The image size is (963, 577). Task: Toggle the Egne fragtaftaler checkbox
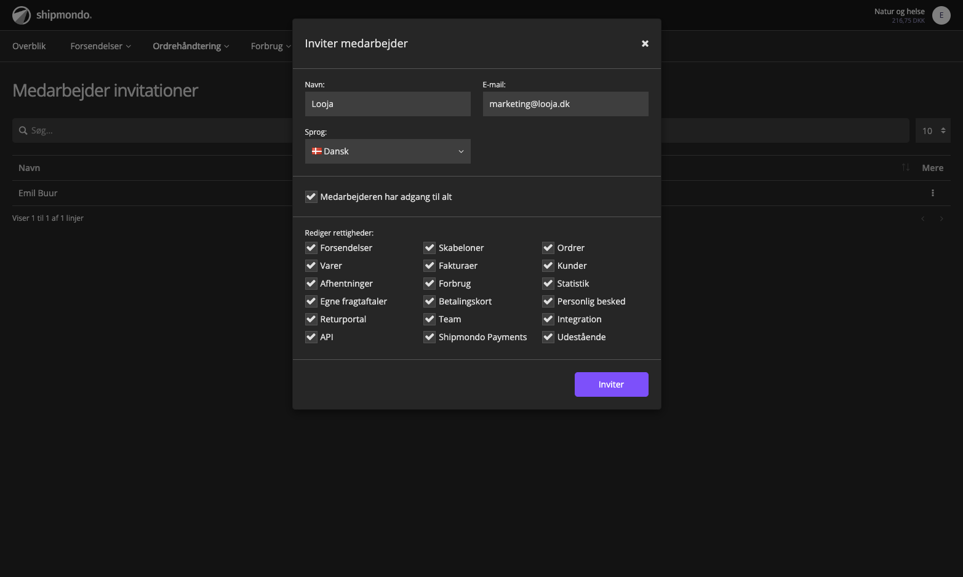[311, 301]
